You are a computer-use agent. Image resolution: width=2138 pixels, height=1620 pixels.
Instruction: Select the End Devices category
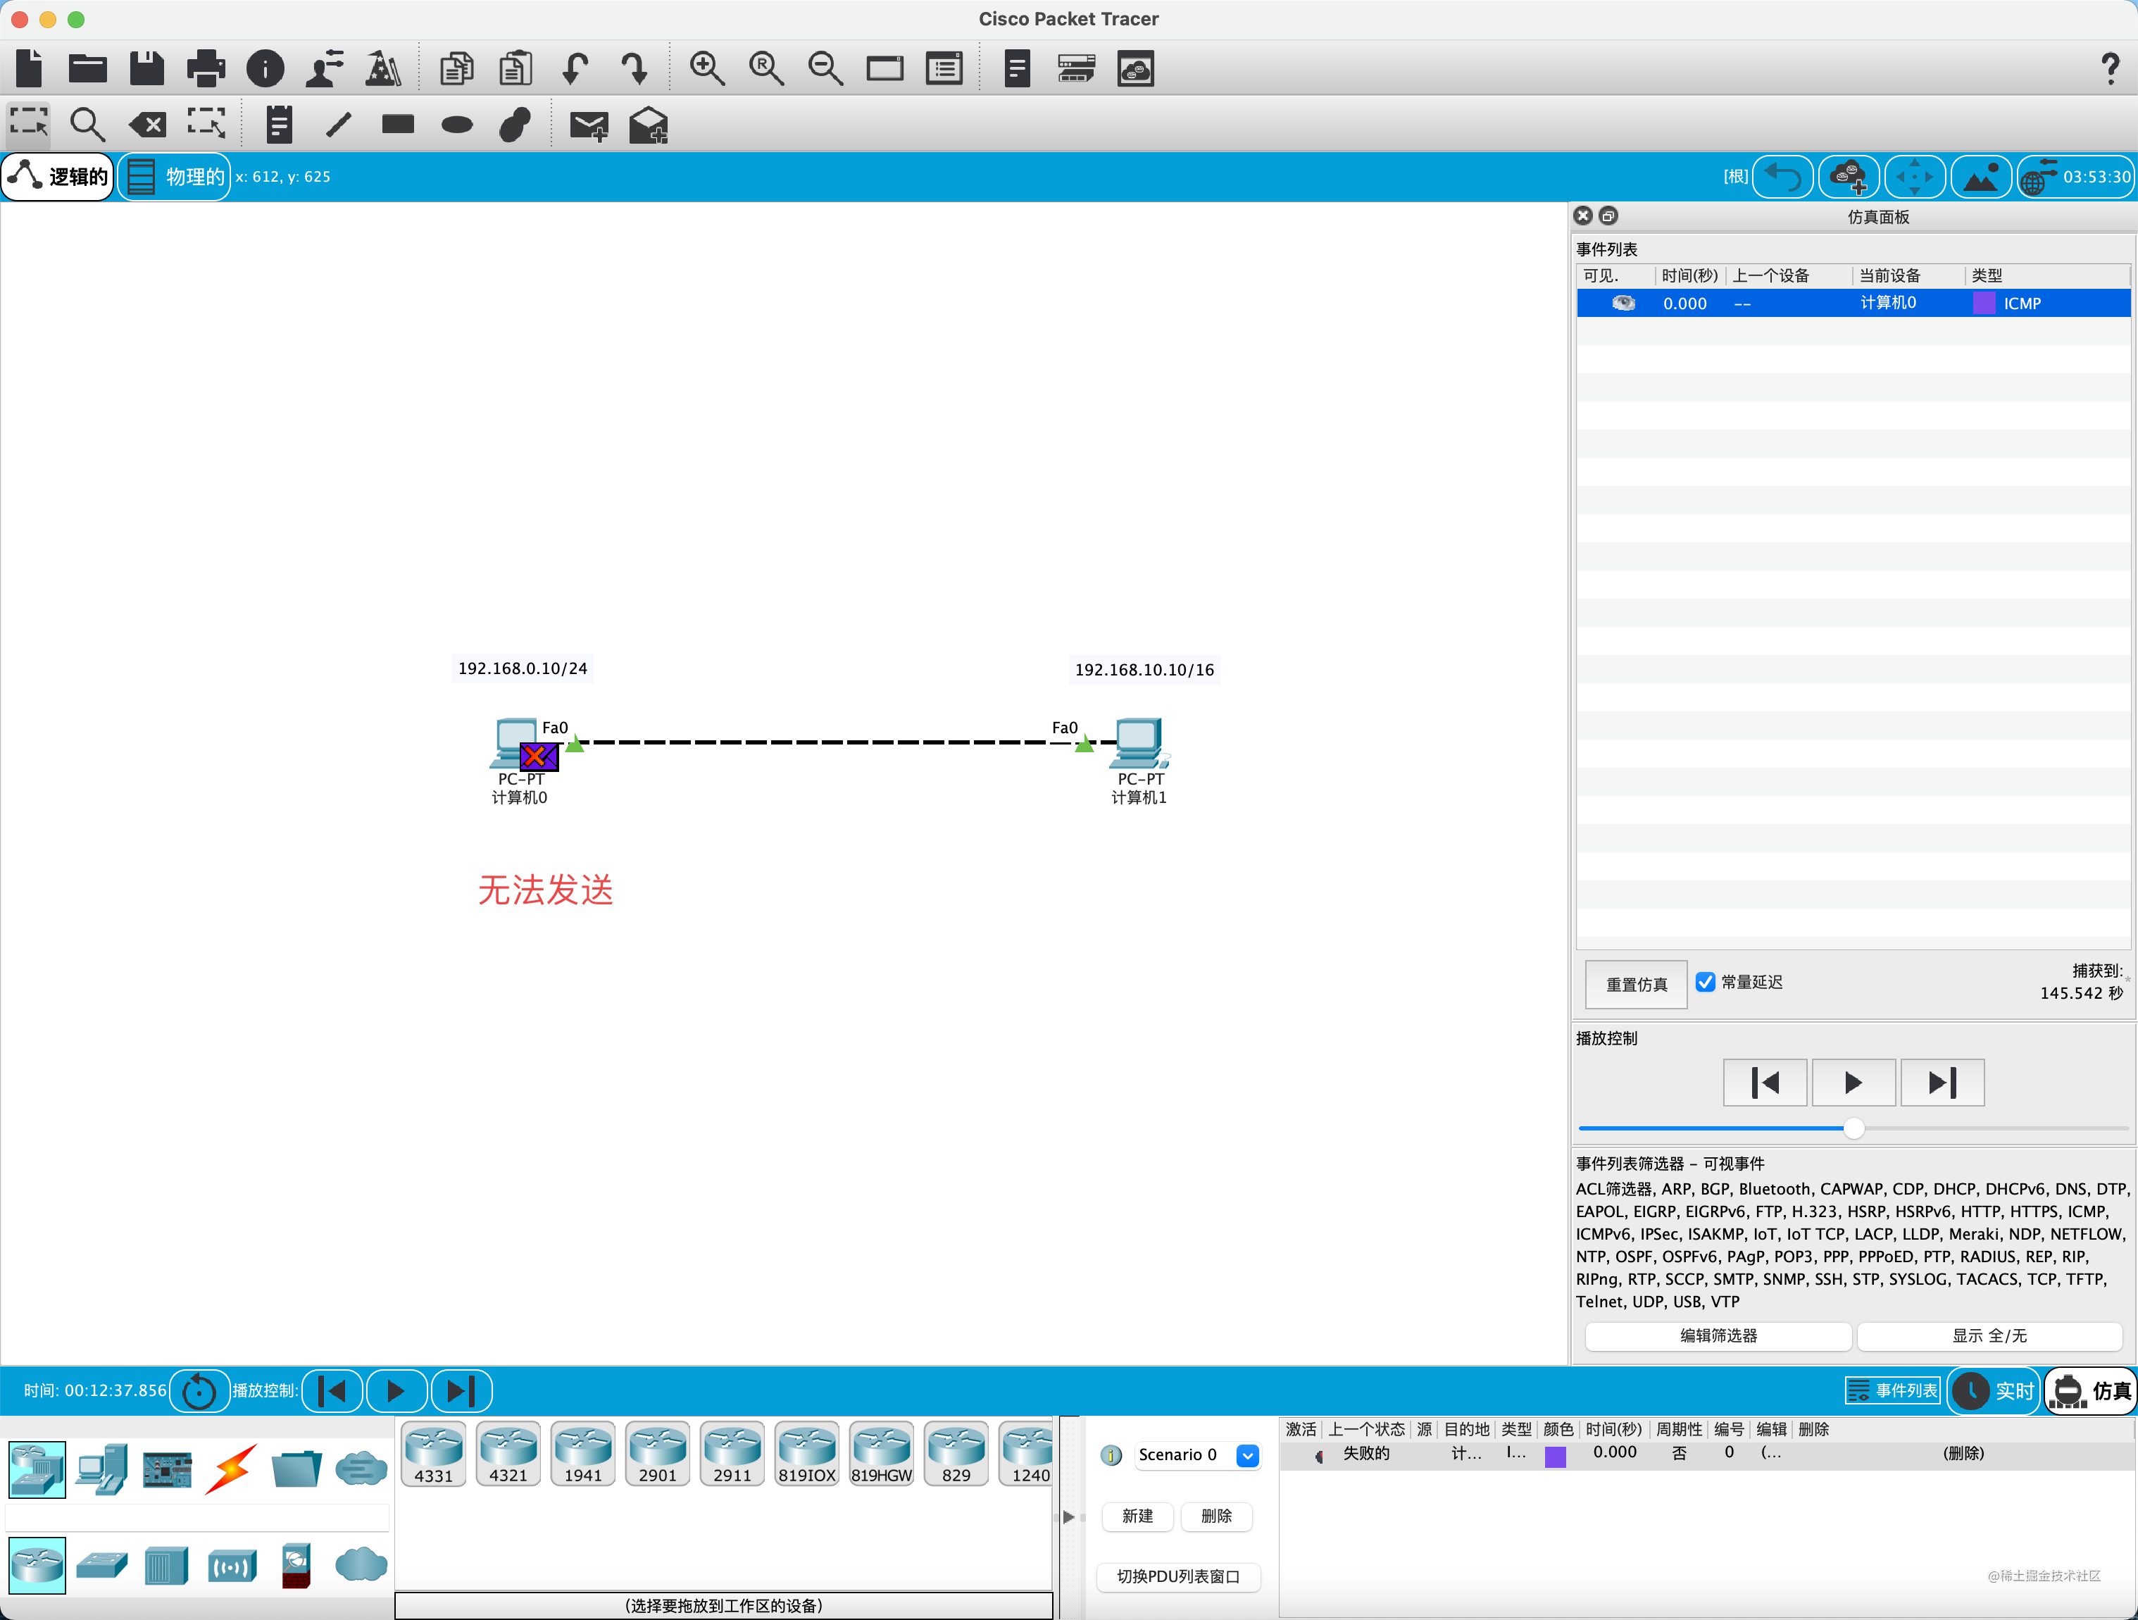(x=102, y=1469)
